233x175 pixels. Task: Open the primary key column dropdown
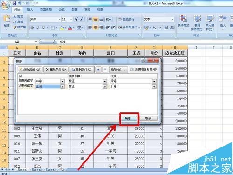pos(62,81)
